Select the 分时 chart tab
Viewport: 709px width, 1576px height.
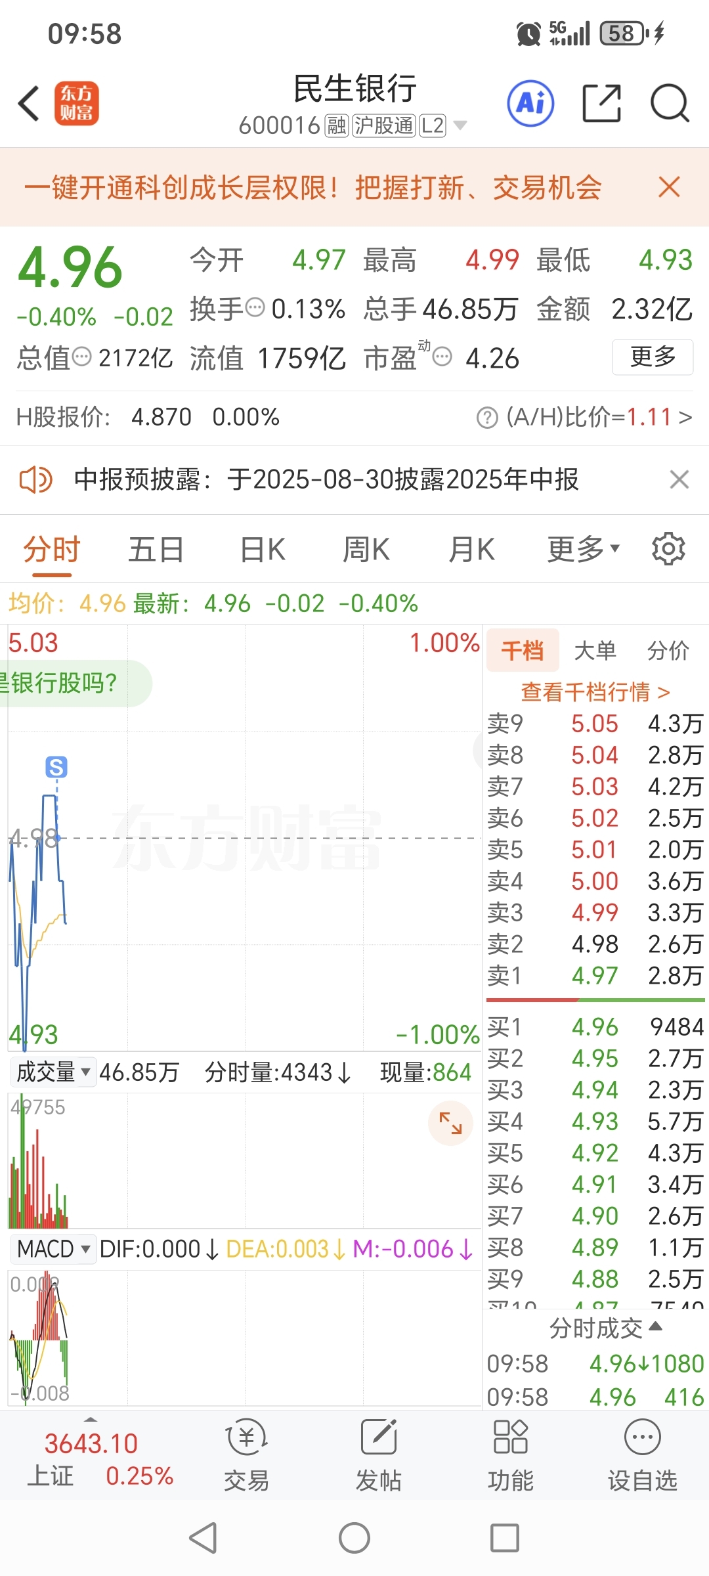click(52, 549)
